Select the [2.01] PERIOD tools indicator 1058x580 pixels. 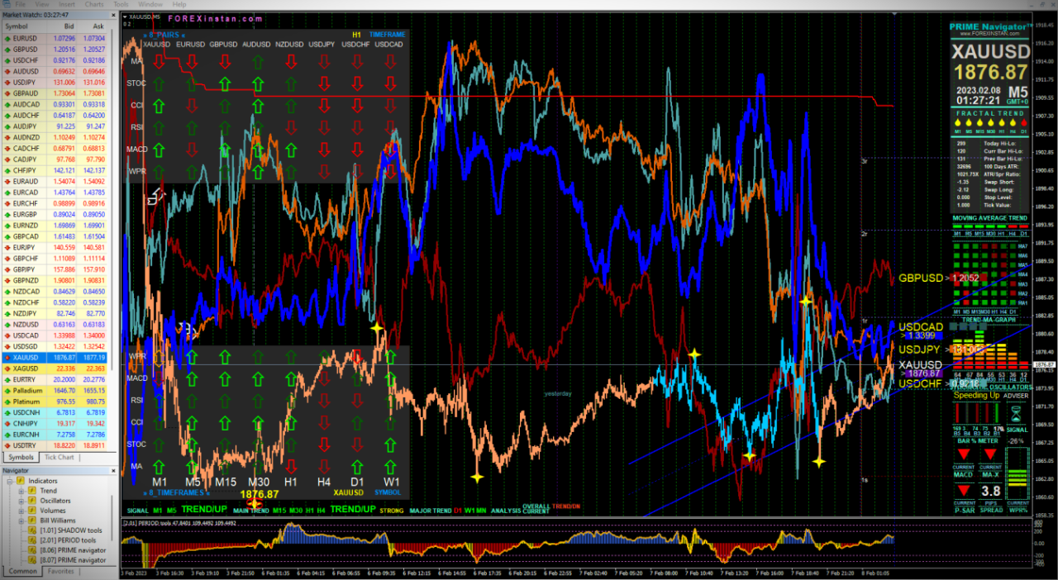click(x=68, y=540)
